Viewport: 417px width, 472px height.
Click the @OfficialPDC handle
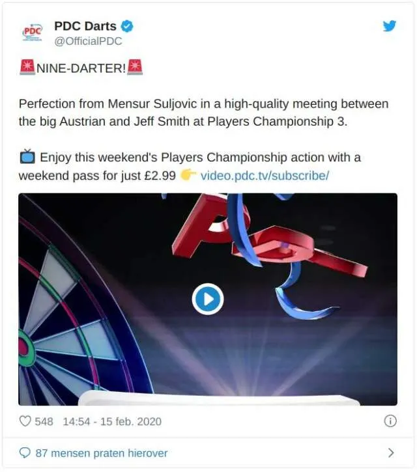[88, 41]
